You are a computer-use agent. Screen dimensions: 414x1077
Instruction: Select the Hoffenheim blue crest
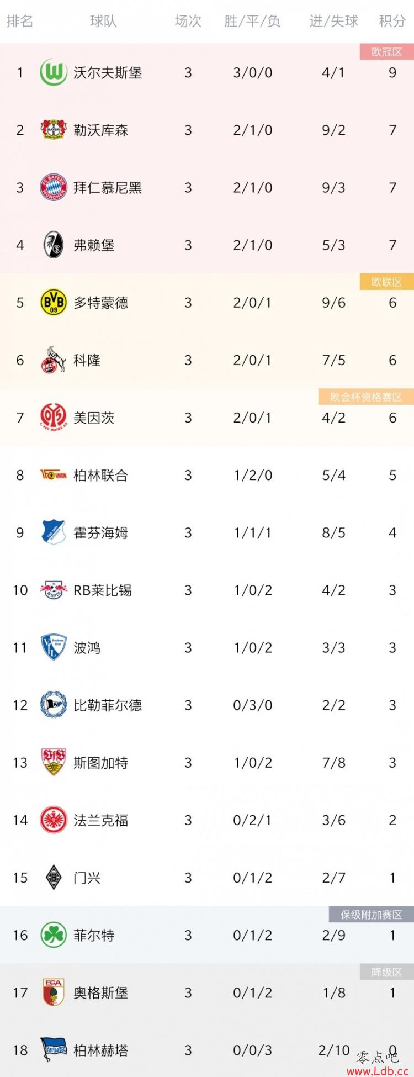(x=54, y=532)
